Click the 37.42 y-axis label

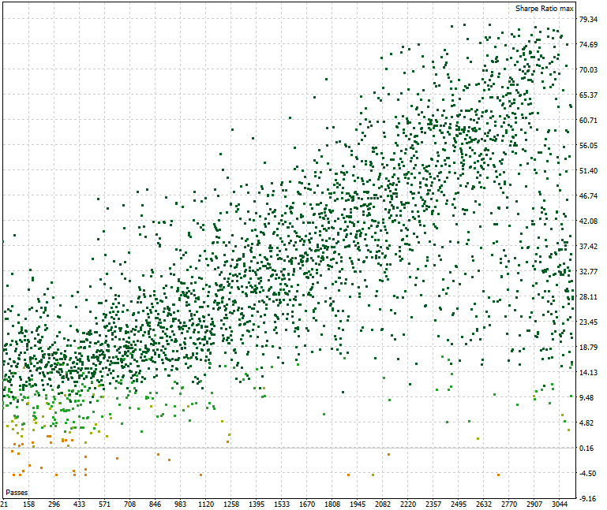[588, 246]
